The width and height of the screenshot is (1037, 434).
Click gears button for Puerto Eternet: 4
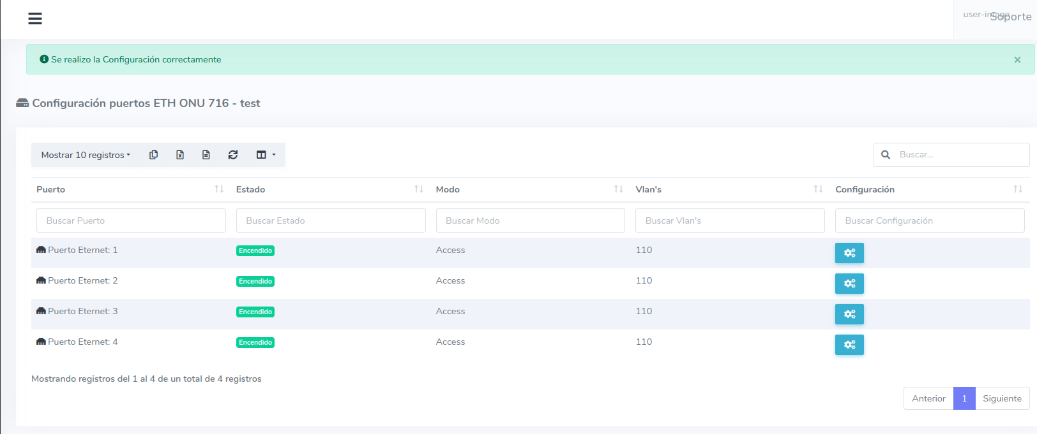click(x=849, y=345)
